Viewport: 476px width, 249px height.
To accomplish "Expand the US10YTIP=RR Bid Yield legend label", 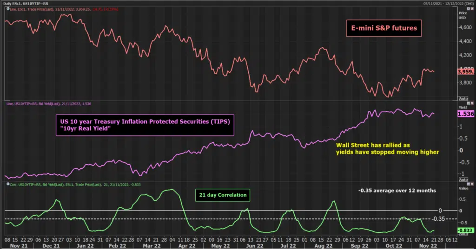I will [49, 103].
